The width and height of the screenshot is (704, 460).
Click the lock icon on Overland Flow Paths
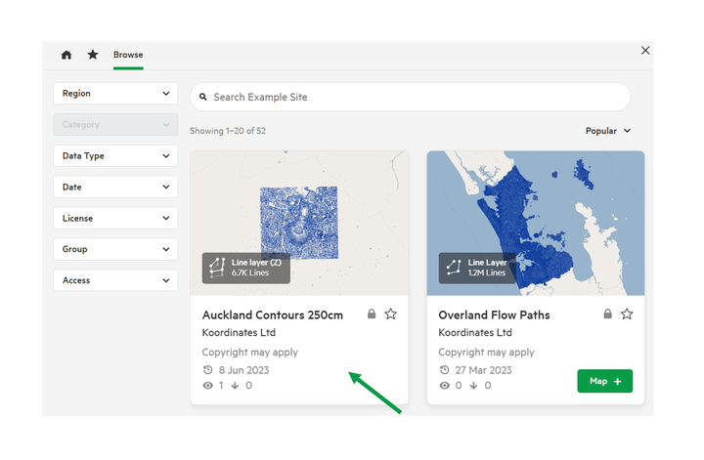point(607,314)
